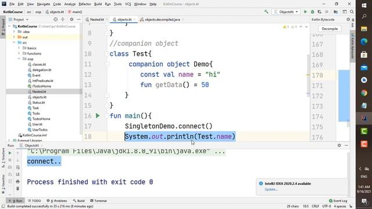Build the project with the hammer icon
This screenshot has width=372, height=209.
[x=266, y=12]
